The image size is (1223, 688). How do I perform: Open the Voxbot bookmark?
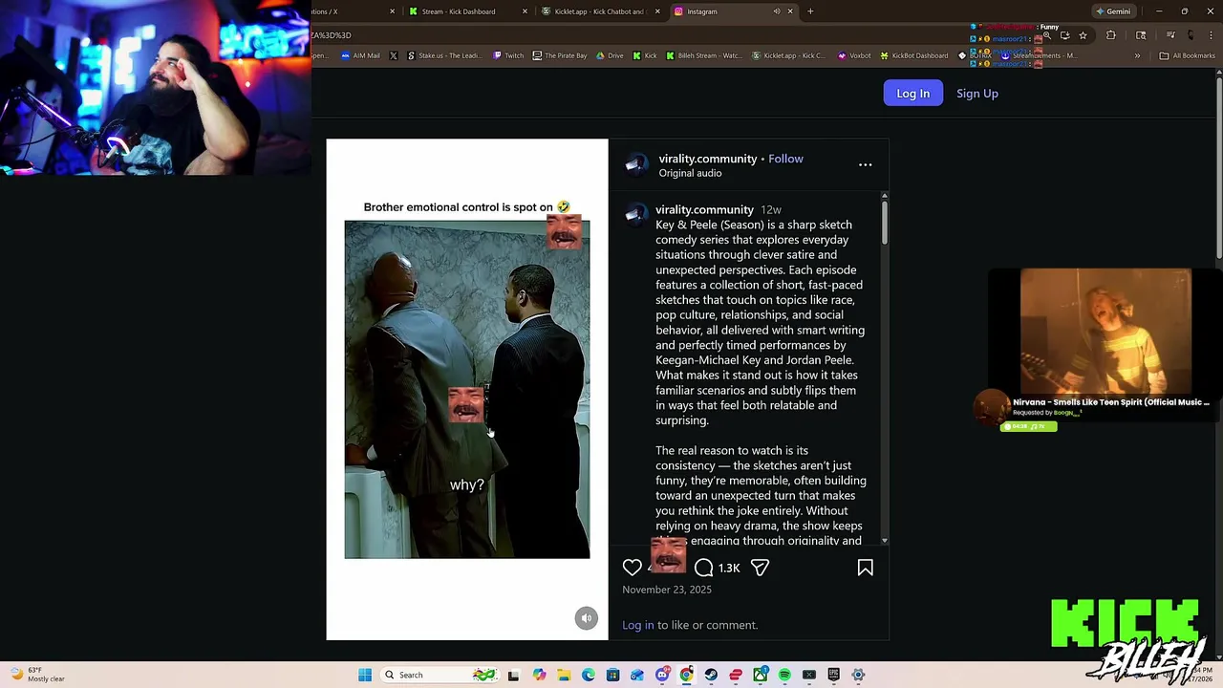pos(854,55)
